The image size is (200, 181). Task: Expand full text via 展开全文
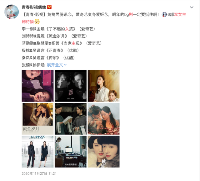click(57, 65)
